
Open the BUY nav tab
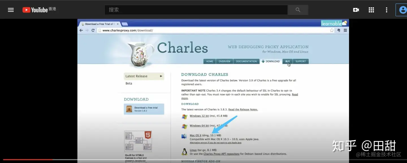point(287,61)
